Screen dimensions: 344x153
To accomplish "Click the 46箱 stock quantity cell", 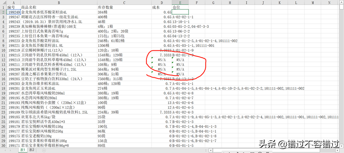I will 124,22.
